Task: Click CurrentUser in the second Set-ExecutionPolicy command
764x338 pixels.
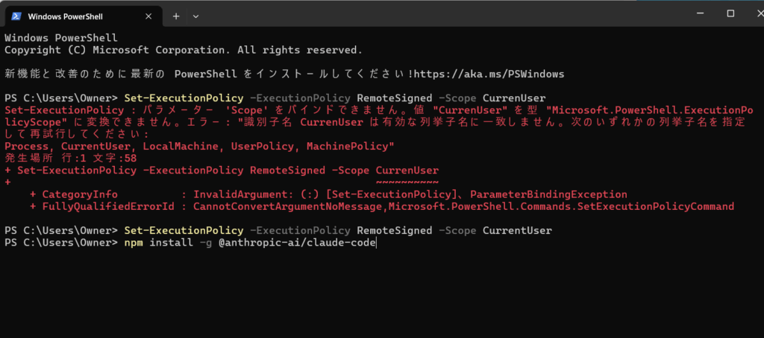Action: pyautogui.click(x=517, y=231)
